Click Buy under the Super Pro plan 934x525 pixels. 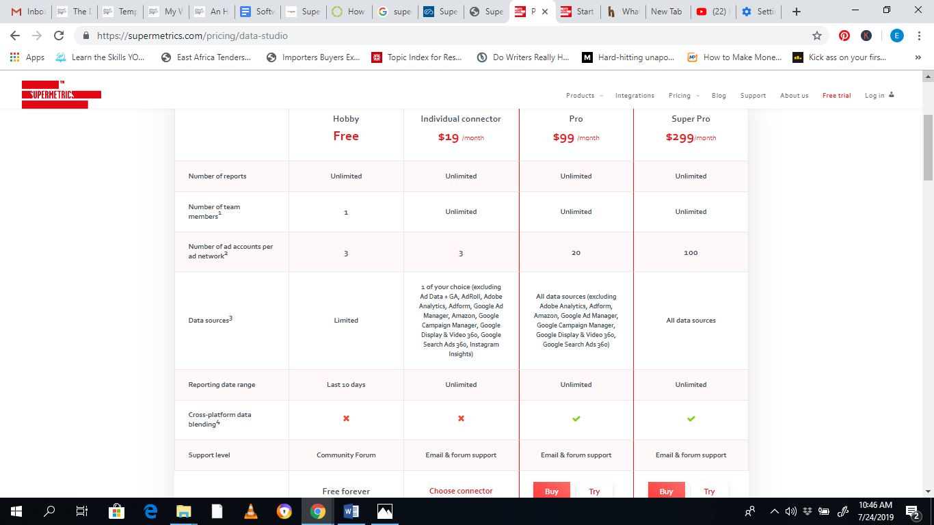tap(667, 490)
